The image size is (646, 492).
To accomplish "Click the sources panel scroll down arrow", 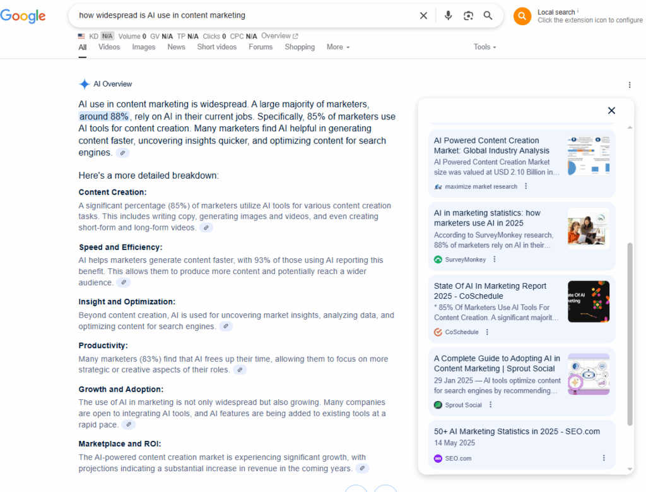I will pos(630,469).
